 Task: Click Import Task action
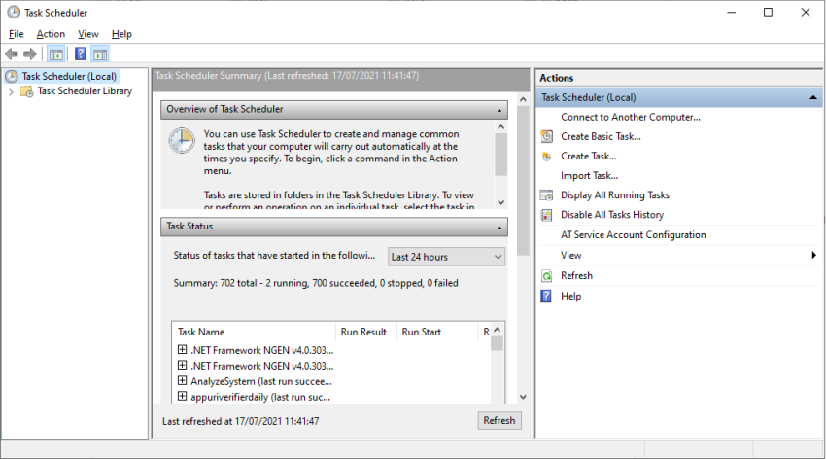coord(589,175)
